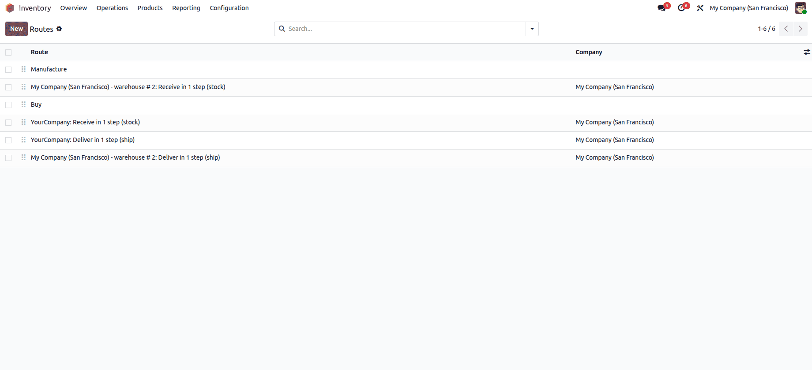Open the chat messages icon
Image resolution: width=812 pixels, height=370 pixels.
[662, 8]
